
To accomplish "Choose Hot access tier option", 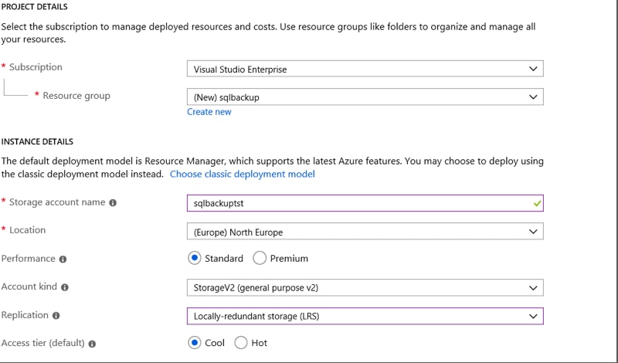I will coord(241,342).
